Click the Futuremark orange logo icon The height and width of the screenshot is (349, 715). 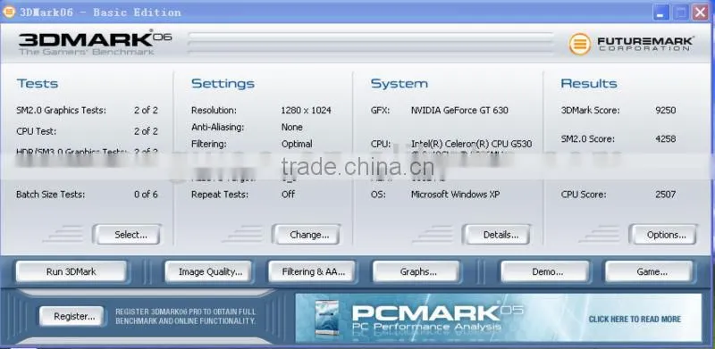pos(579,45)
